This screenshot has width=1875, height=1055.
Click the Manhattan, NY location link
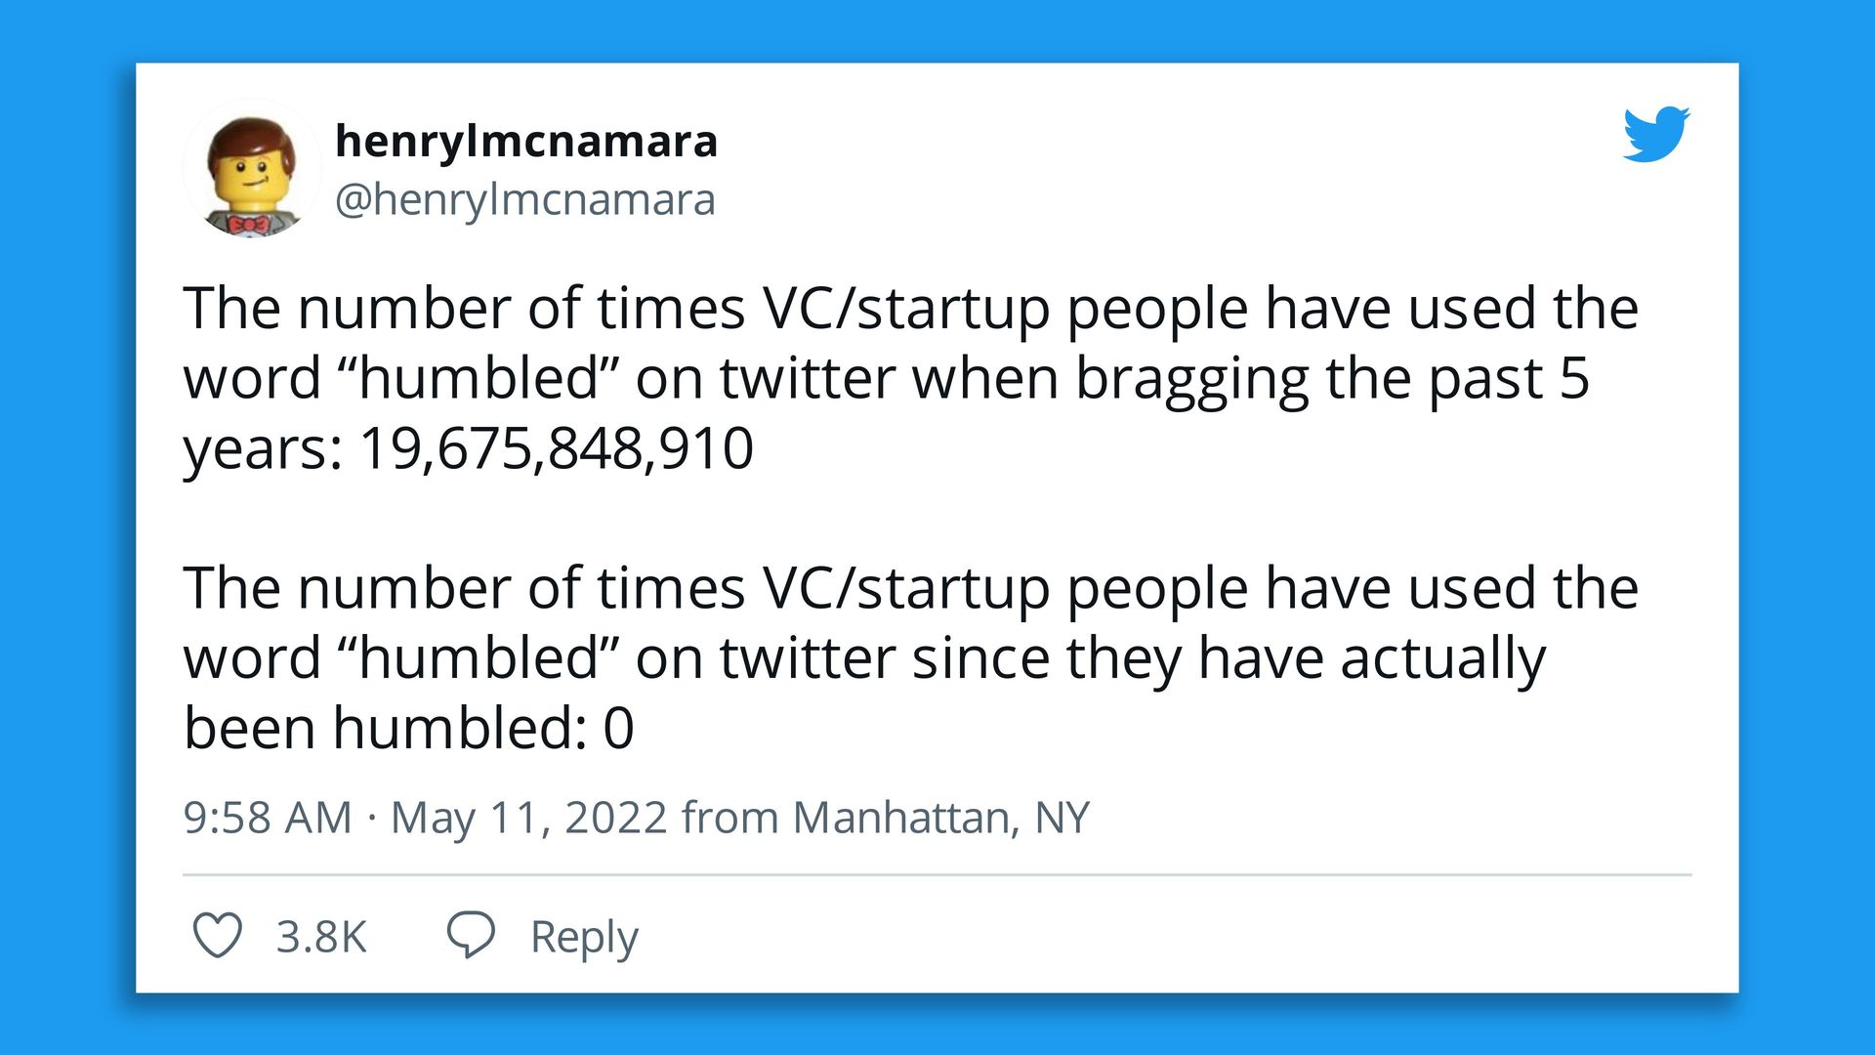[940, 817]
